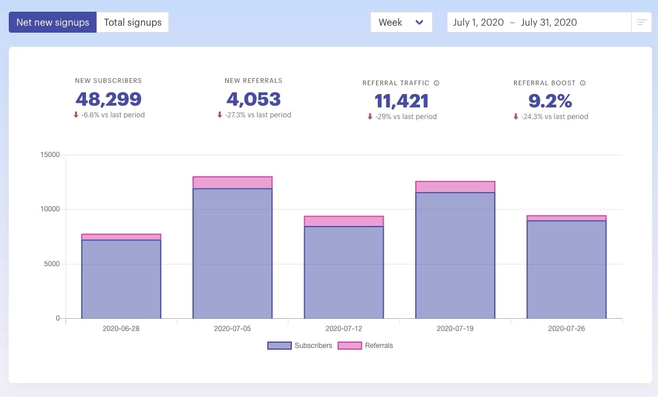Click the 48,299 New Subscribers value
Image resolution: width=658 pixels, height=397 pixels.
pyautogui.click(x=108, y=100)
